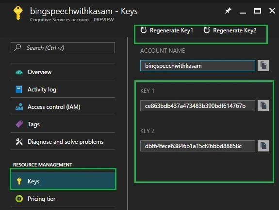Click the KEY 1 label
The width and height of the screenshot is (279, 210).
147,91
